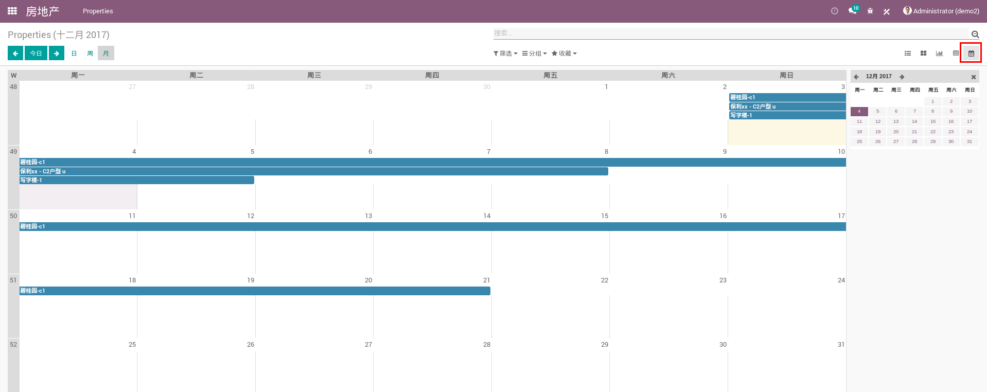The image size is (987, 392).
Task: Click the wrench tools icon in top bar
Action: tap(887, 11)
